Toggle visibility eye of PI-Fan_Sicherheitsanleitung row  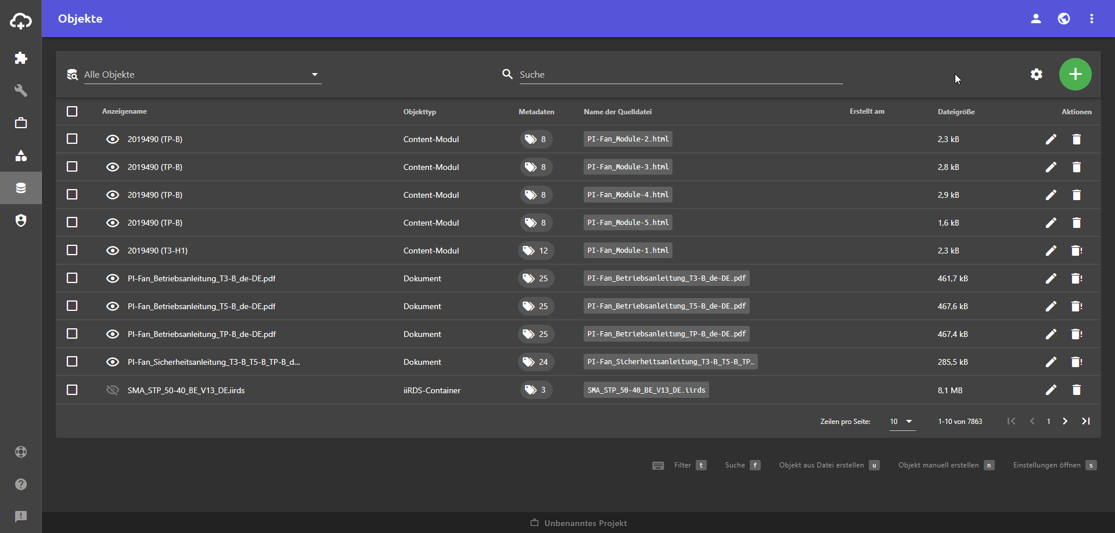coord(113,362)
